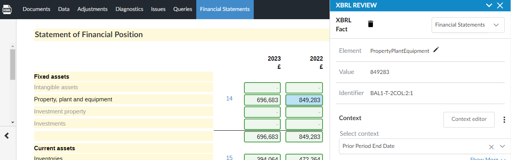The width and height of the screenshot is (511, 160).
Task: Select the 2023 Property, plant and equipment value 696,683
Action: coord(262,100)
